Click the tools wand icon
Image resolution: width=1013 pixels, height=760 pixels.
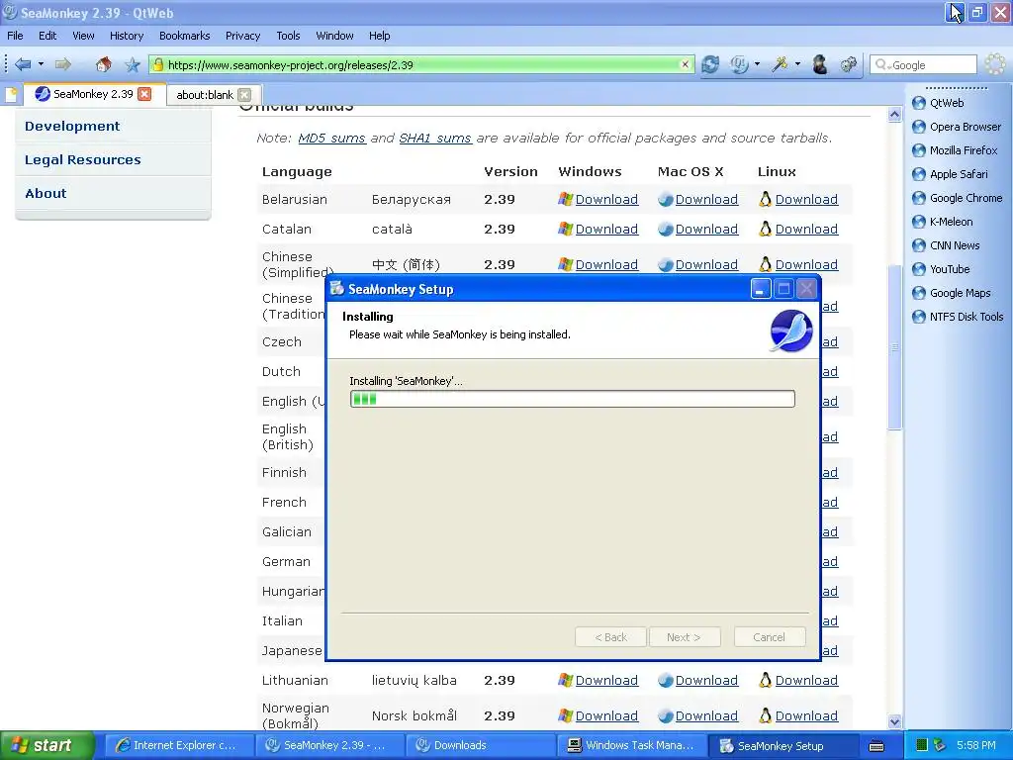coord(780,64)
